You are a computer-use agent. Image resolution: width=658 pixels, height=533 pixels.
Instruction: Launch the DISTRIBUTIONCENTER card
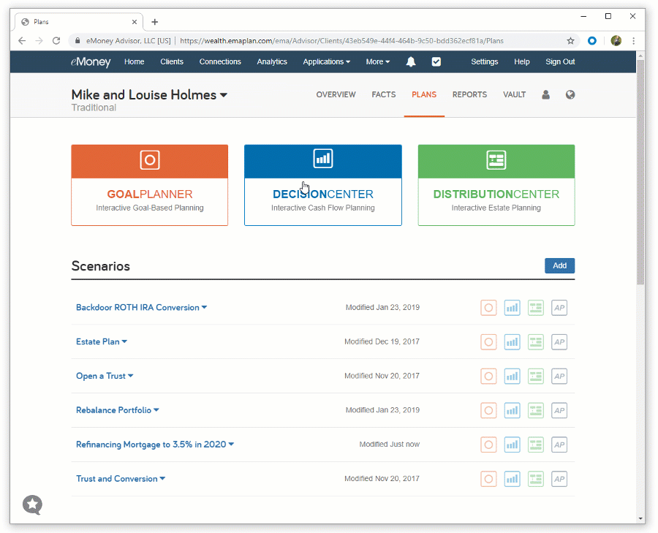coord(496,185)
